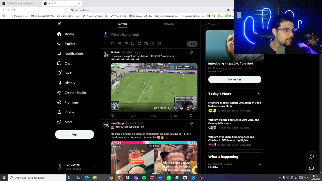Reload the page in the browser
Image resolution: width=322 pixels, height=181 pixels.
13,10
